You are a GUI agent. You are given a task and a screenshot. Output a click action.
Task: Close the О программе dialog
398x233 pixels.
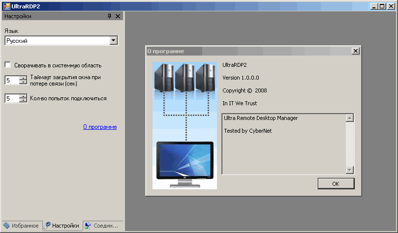point(356,51)
